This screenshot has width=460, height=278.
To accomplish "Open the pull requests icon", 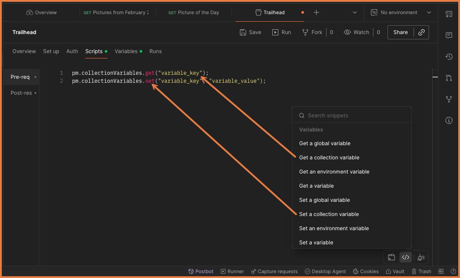I will click(449, 78).
